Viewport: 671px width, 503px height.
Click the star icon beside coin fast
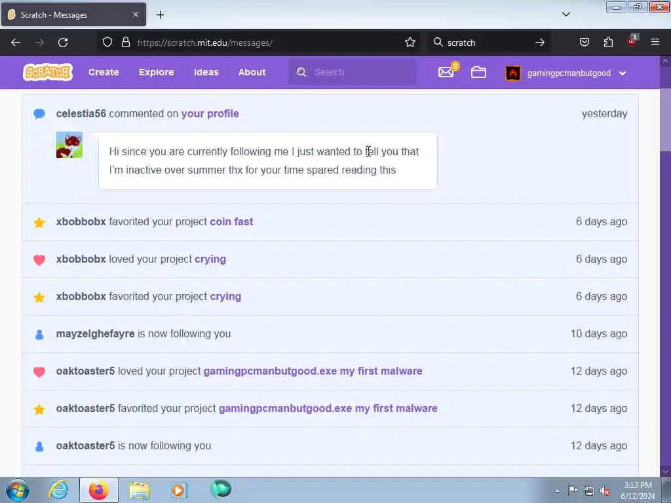coord(39,223)
